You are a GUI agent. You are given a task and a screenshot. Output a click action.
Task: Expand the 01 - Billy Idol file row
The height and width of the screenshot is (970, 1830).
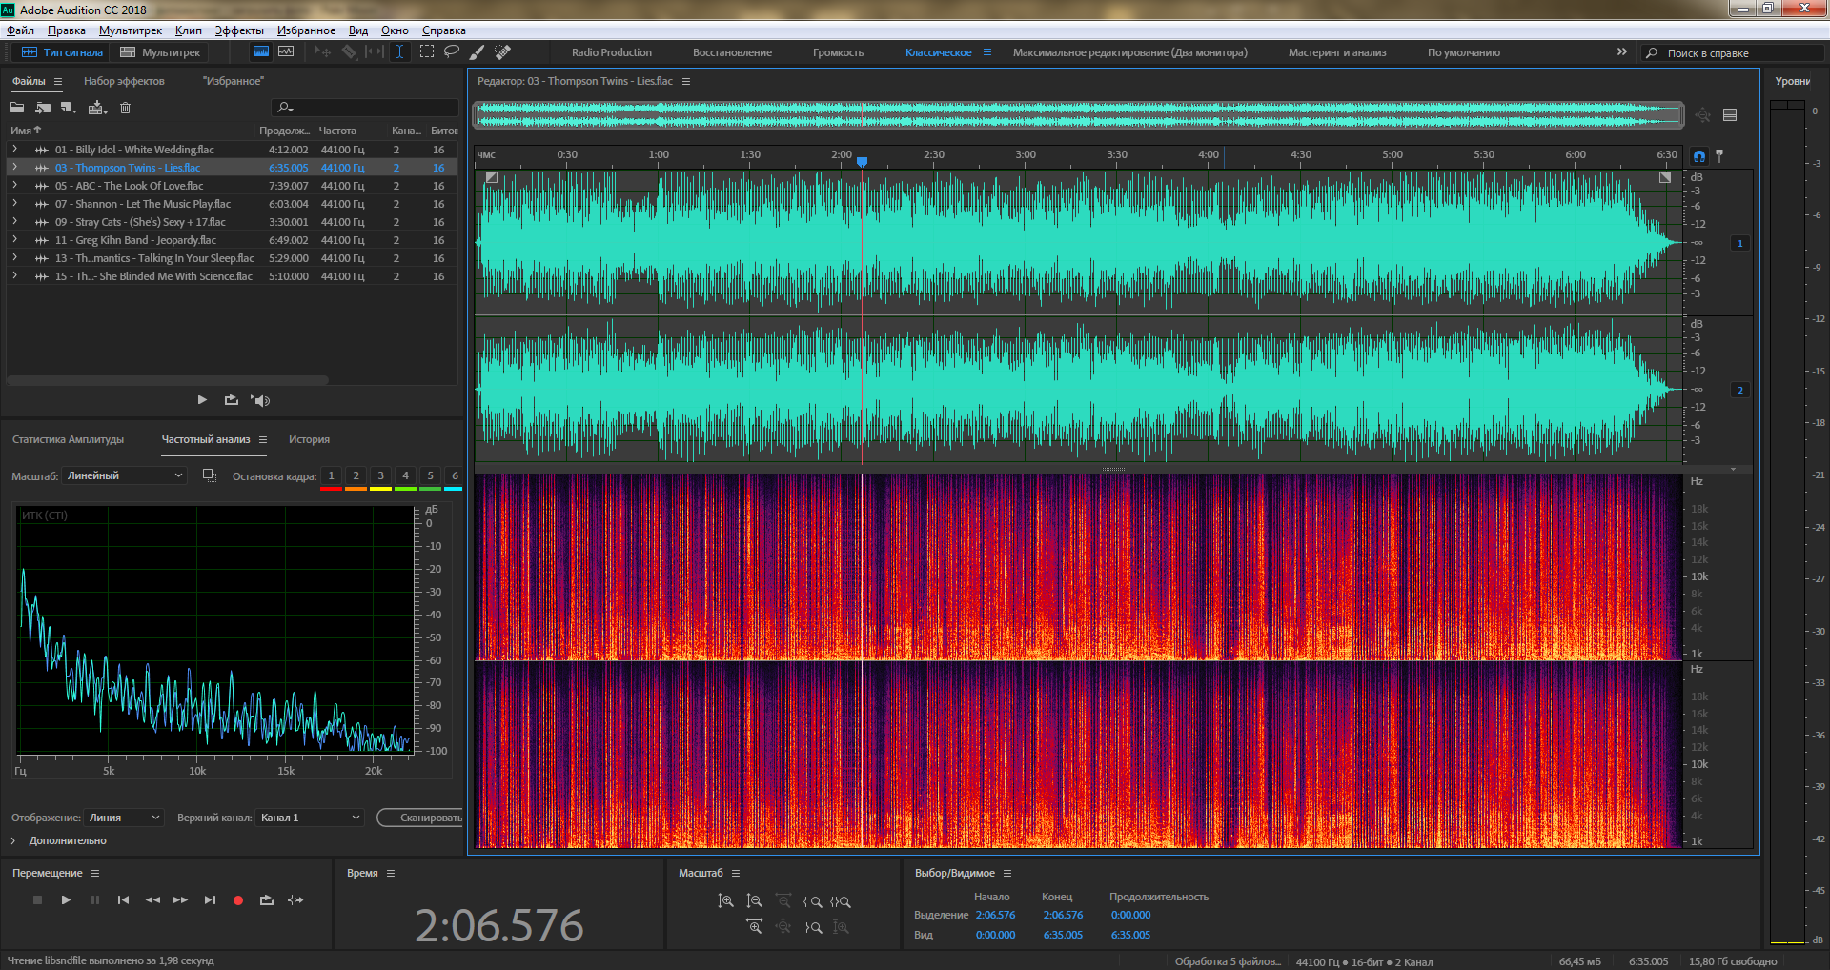click(x=14, y=150)
